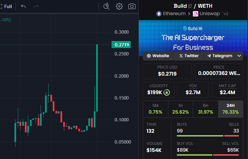The height and width of the screenshot is (159, 248).
Task: Click the SELL VOL $65K value
Action: [233, 150]
